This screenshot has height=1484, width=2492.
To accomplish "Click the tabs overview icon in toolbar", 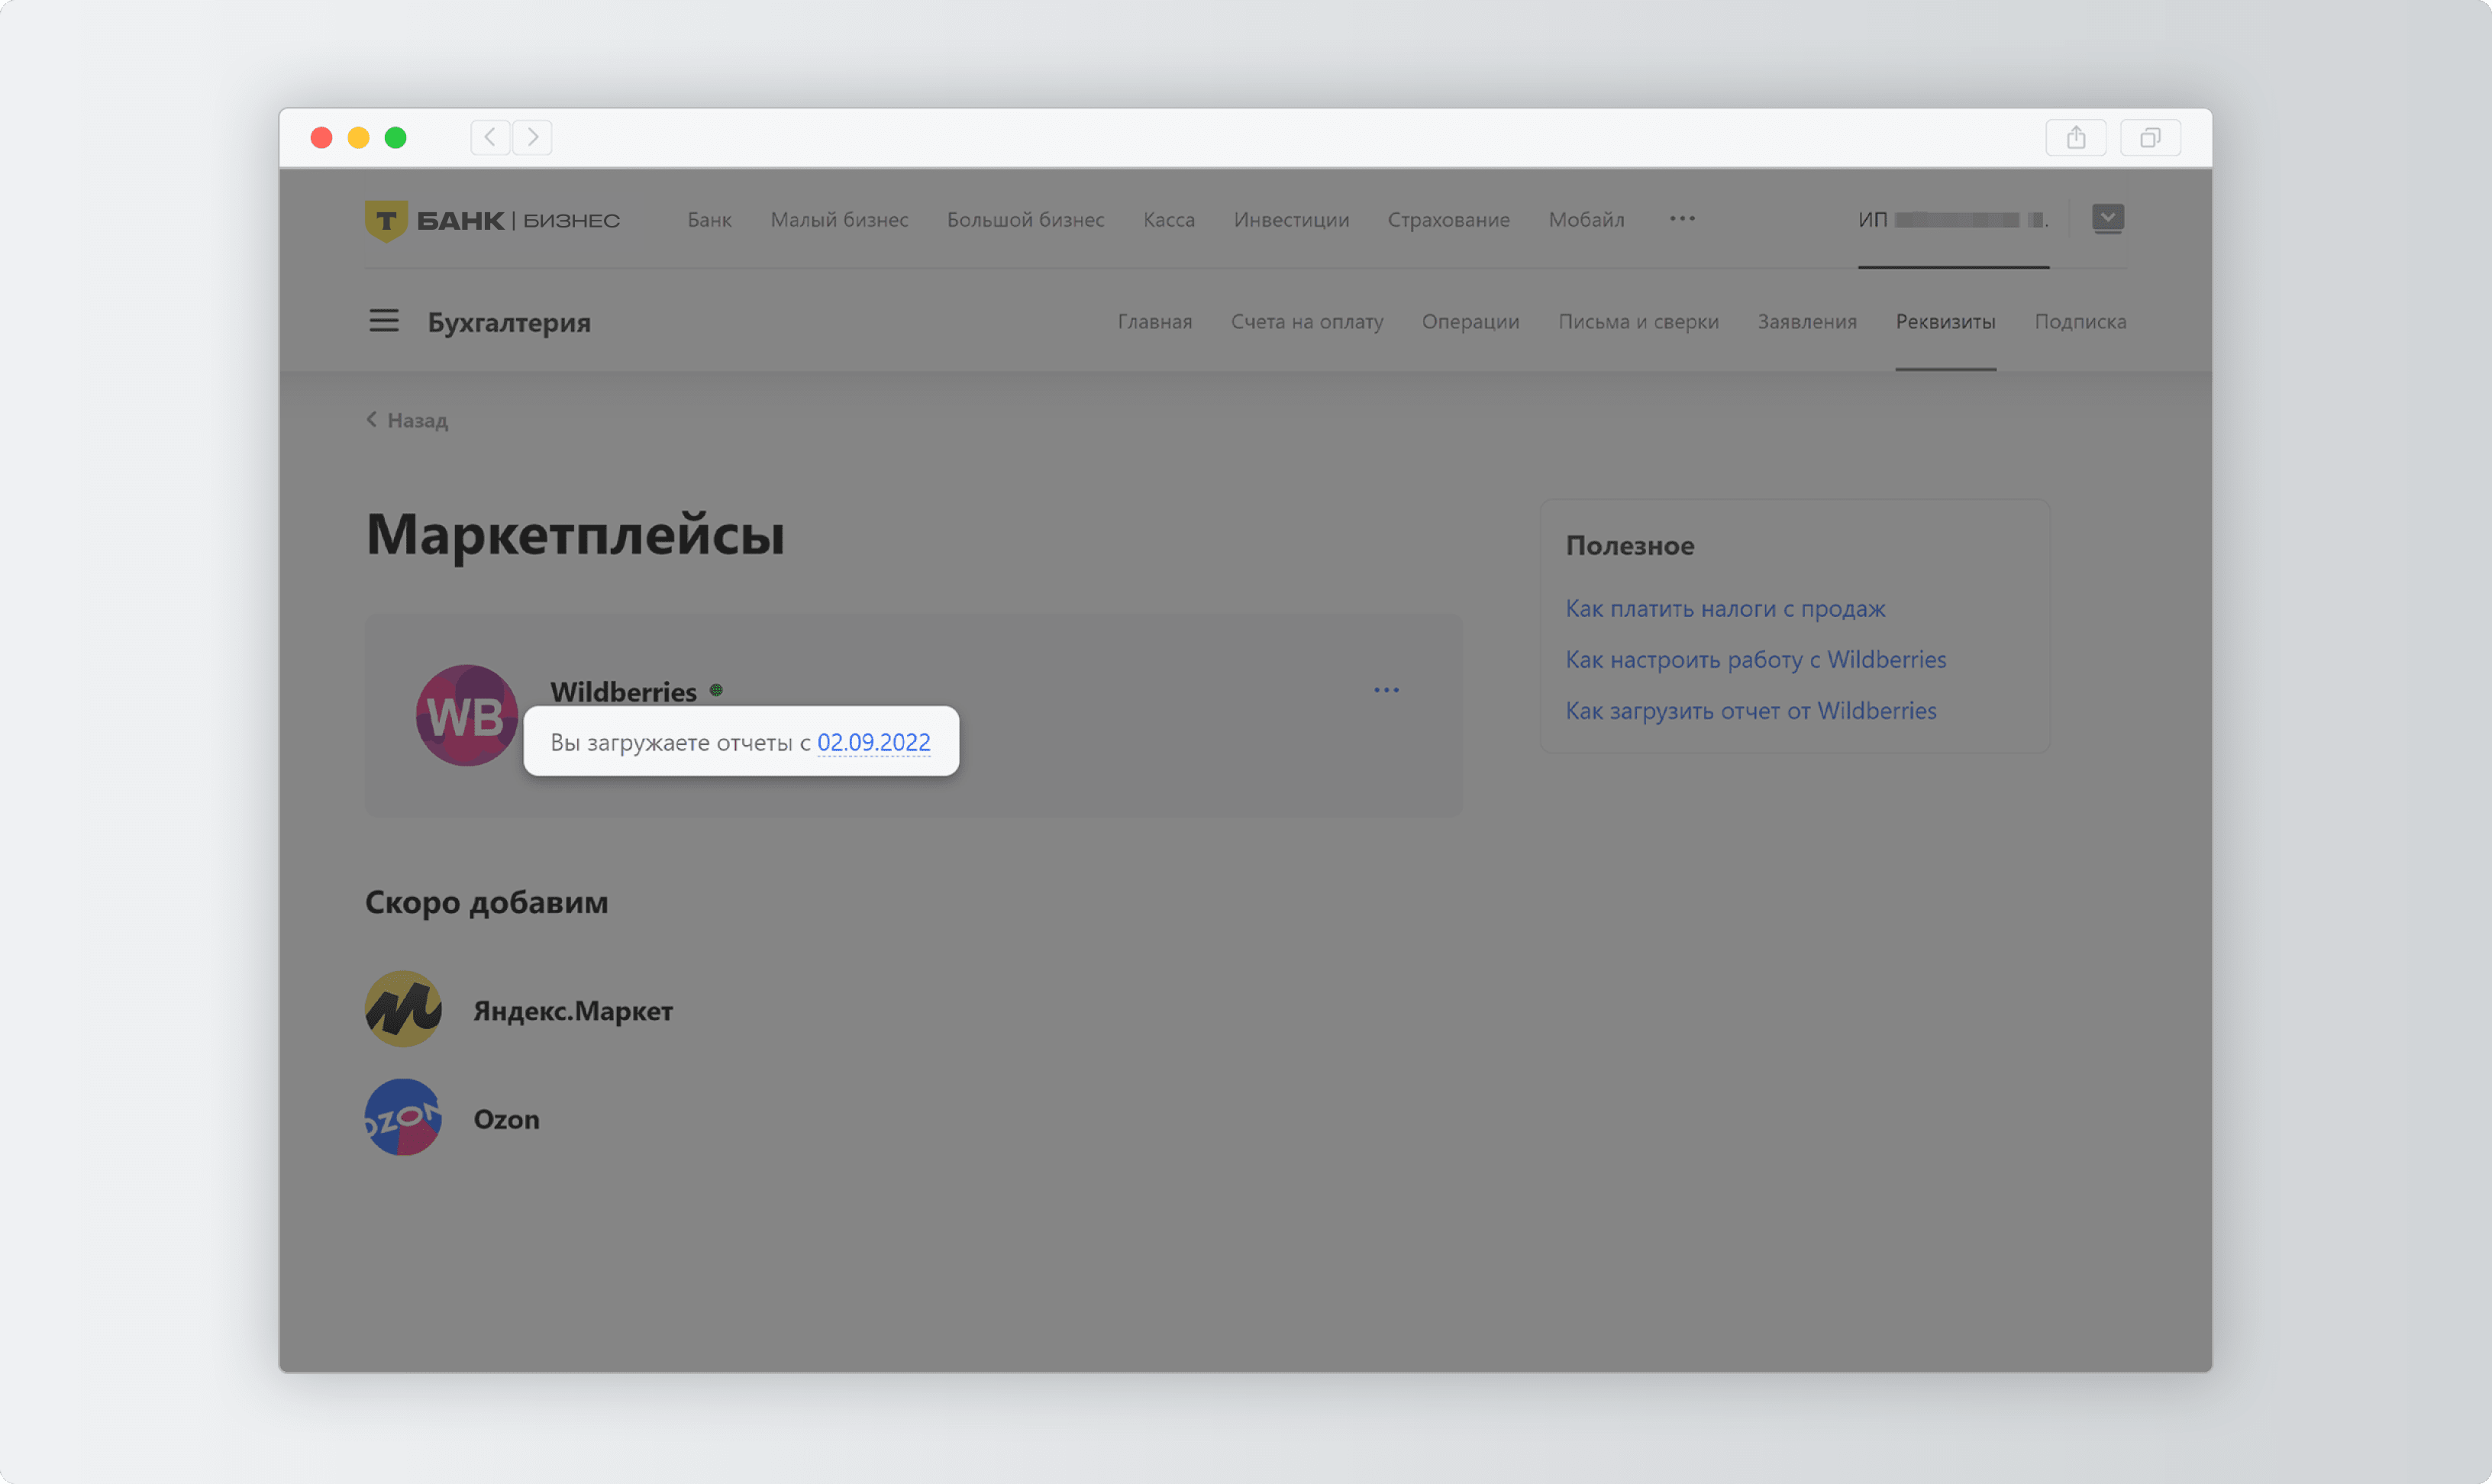I will [2150, 137].
